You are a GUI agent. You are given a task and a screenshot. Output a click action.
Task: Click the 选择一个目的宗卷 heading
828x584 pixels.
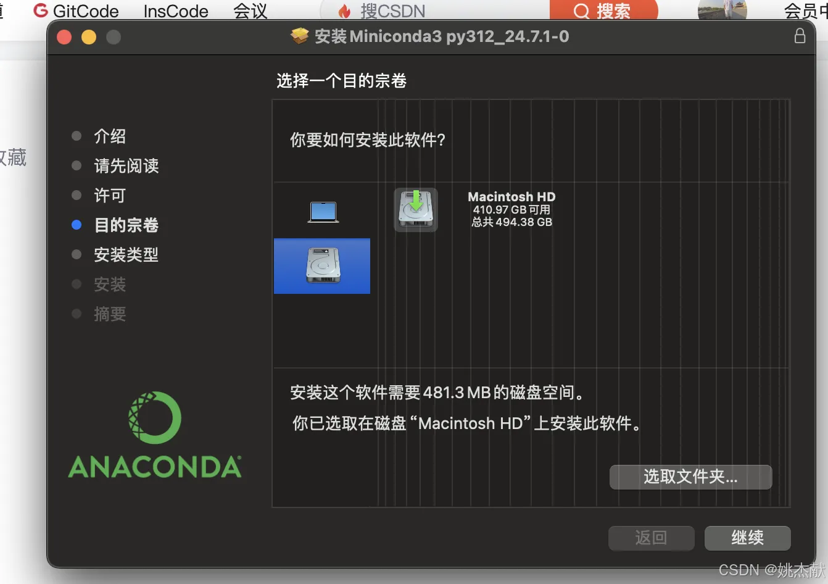(341, 81)
